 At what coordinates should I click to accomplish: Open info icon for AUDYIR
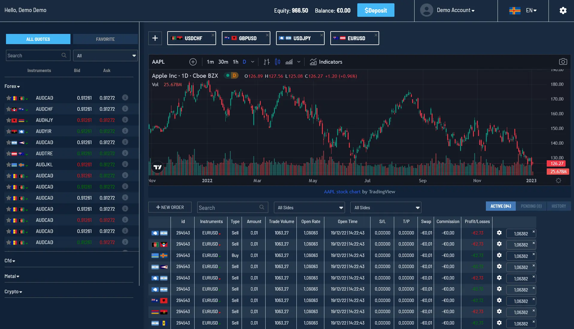[125, 131]
